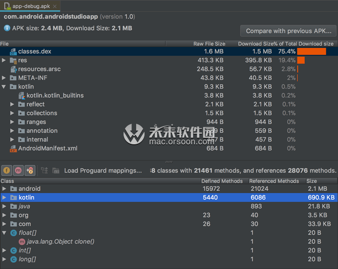Expand the com package

click(x=4, y=224)
